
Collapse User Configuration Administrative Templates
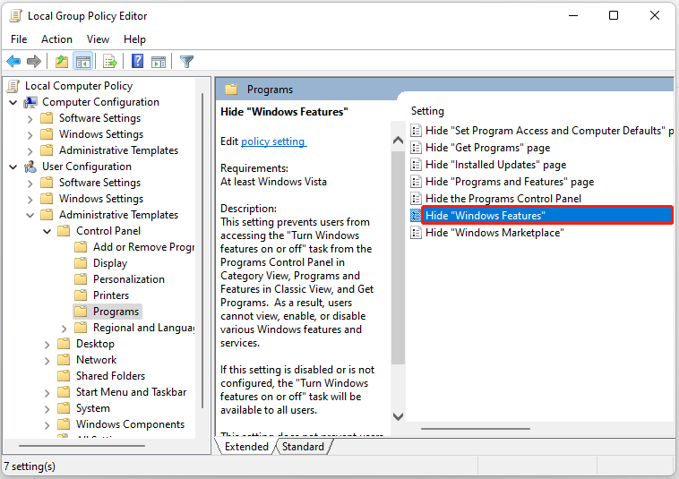[30, 215]
